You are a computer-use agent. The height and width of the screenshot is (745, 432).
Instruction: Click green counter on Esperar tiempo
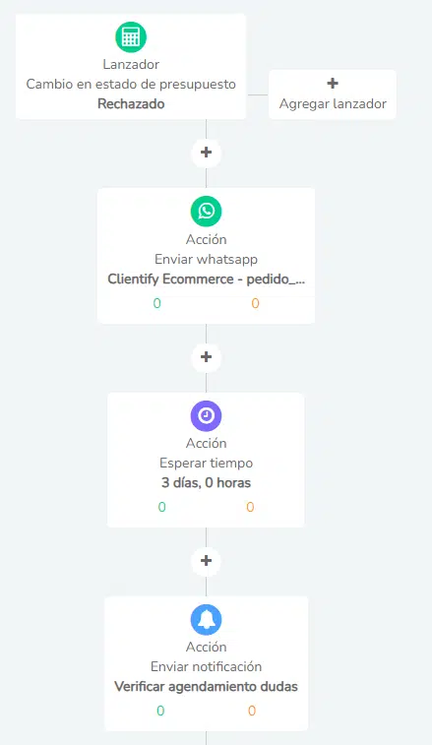[162, 507]
